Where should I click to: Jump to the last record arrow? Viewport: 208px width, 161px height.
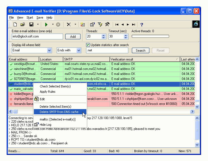(134, 24)
